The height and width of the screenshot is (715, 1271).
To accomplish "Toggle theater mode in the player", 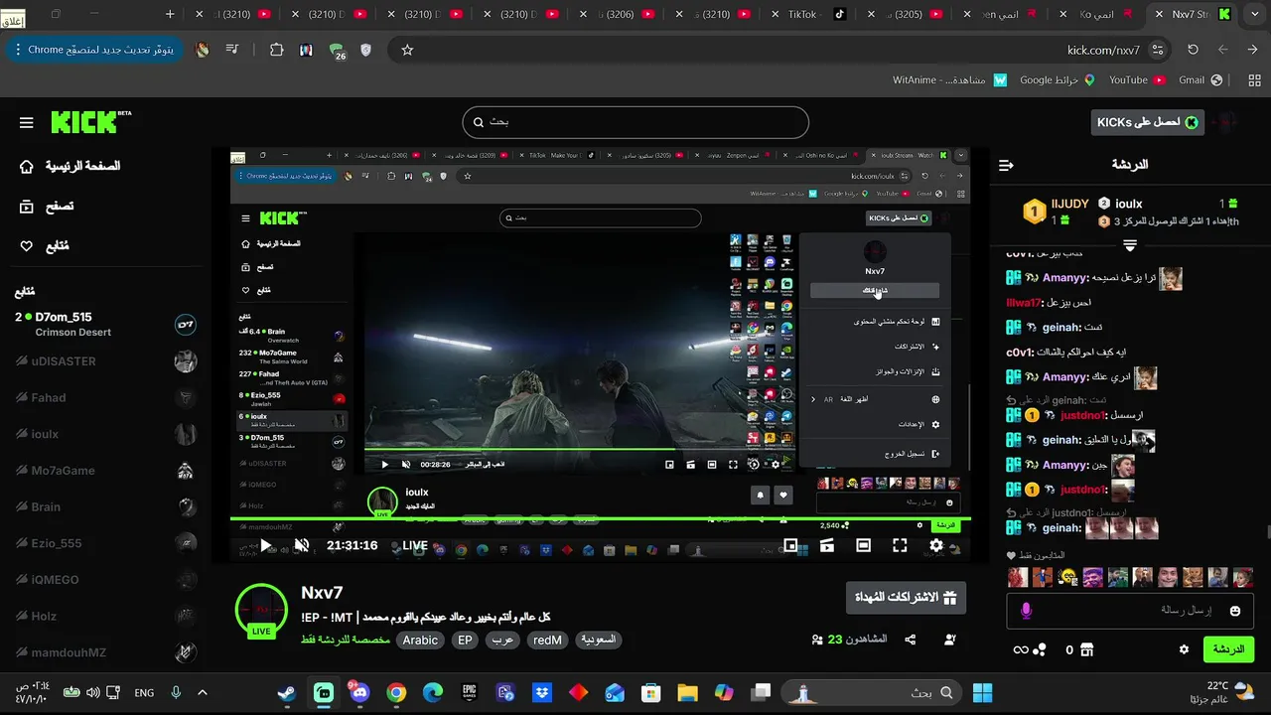I will pyautogui.click(x=864, y=545).
